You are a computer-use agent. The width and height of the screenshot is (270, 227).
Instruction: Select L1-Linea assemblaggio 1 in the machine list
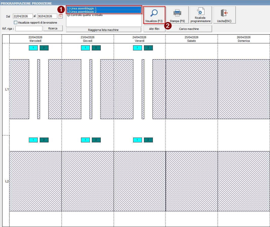click(x=104, y=8)
